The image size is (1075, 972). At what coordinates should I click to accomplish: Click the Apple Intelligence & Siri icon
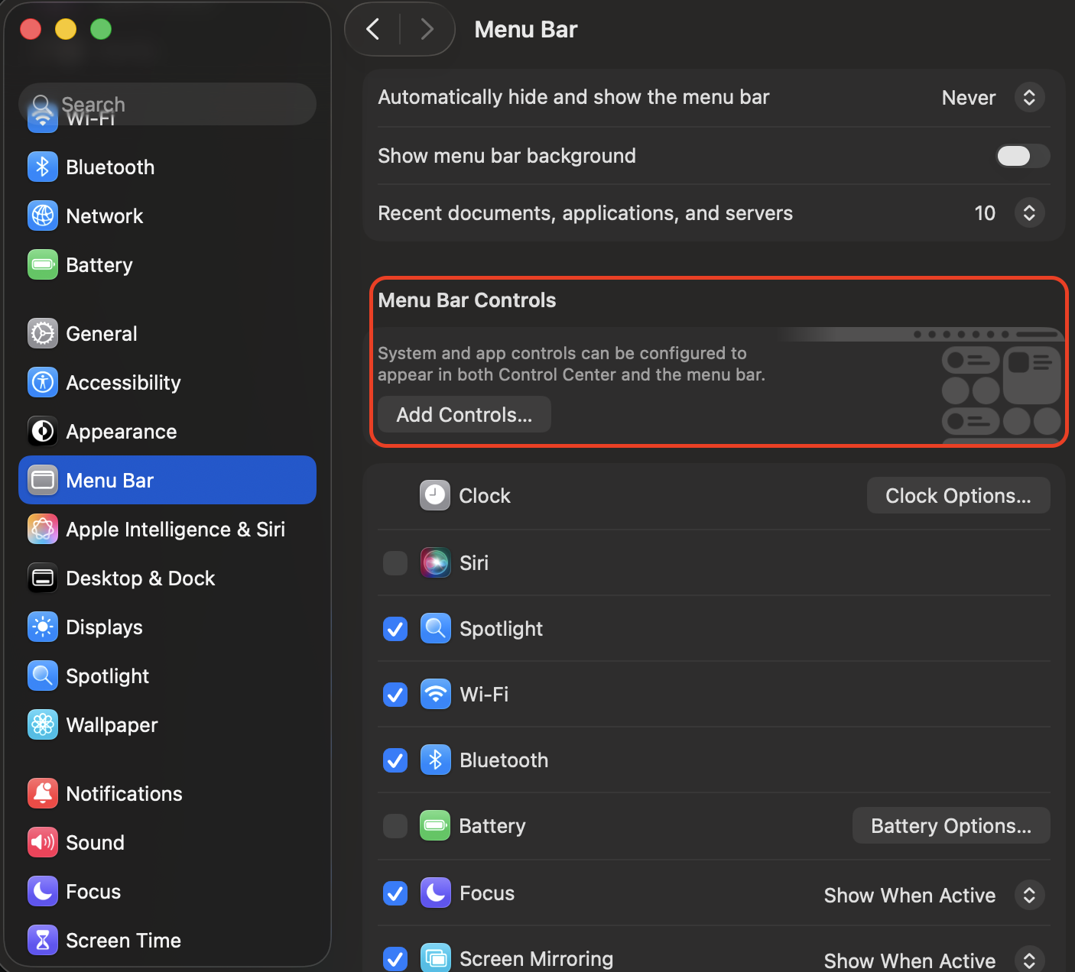tap(43, 529)
